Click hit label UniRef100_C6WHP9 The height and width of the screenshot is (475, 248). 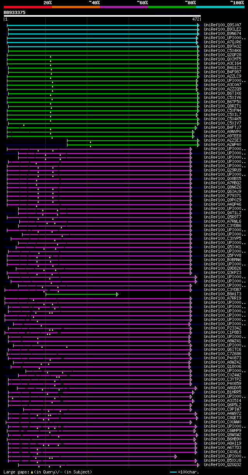222,431
